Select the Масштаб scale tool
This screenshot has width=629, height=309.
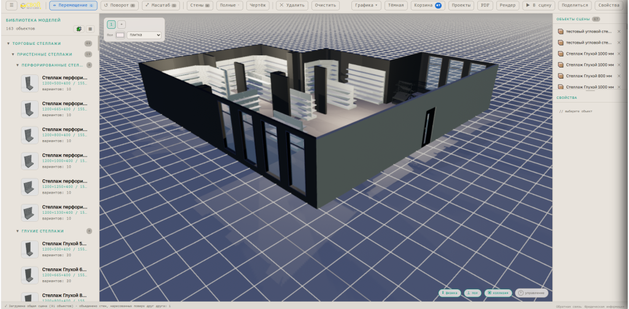point(159,6)
